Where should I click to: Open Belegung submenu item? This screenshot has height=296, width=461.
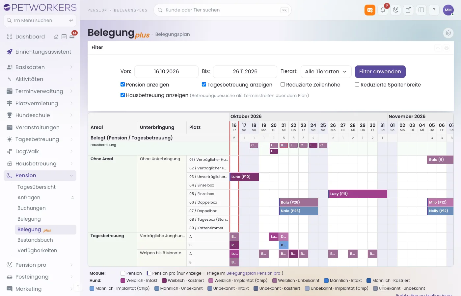click(x=45, y=219)
